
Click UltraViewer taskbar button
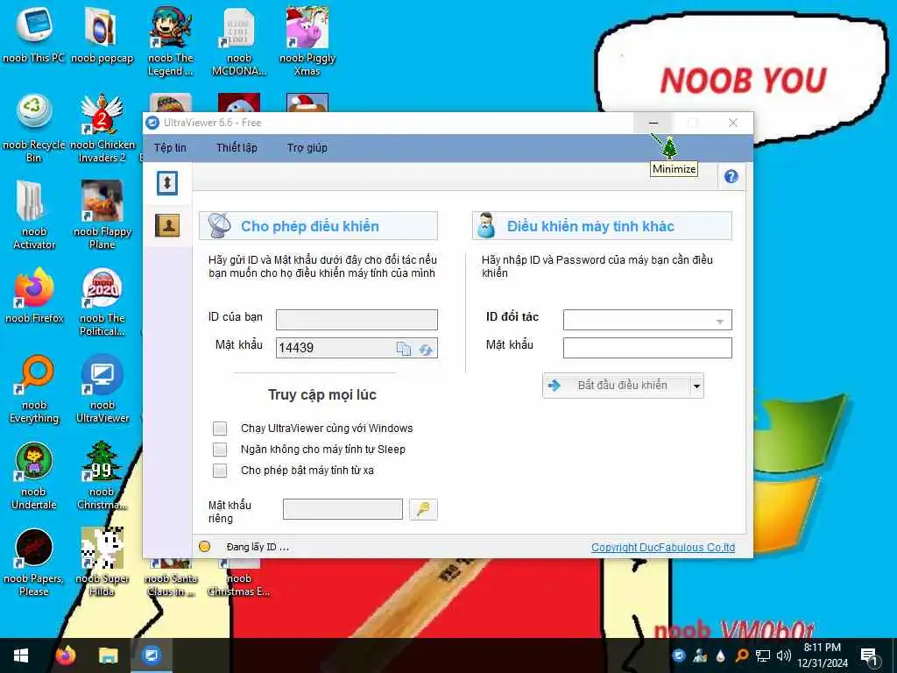(x=151, y=655)
